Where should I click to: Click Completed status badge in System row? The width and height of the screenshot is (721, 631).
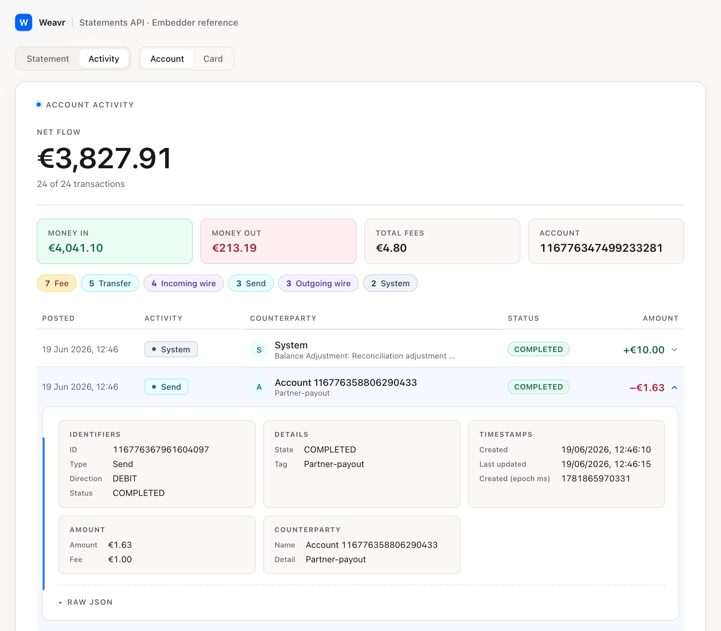click(538, 349)
